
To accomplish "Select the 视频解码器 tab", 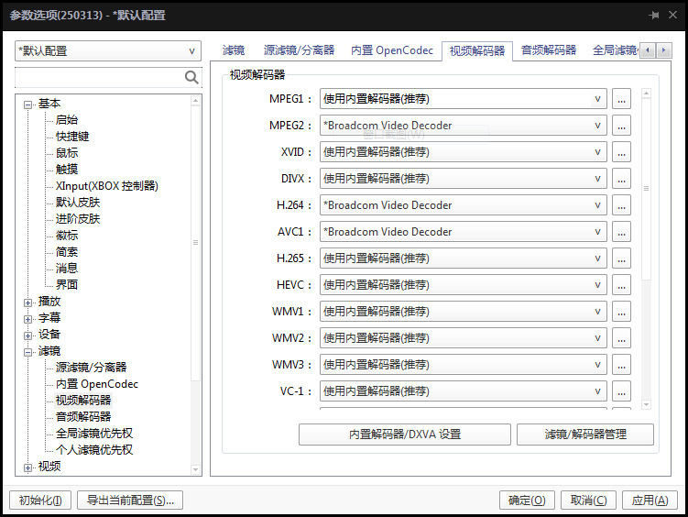I will tap(477, 51).
